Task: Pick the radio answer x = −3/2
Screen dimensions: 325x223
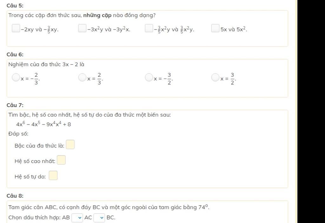Action: [x=149, y=78]
